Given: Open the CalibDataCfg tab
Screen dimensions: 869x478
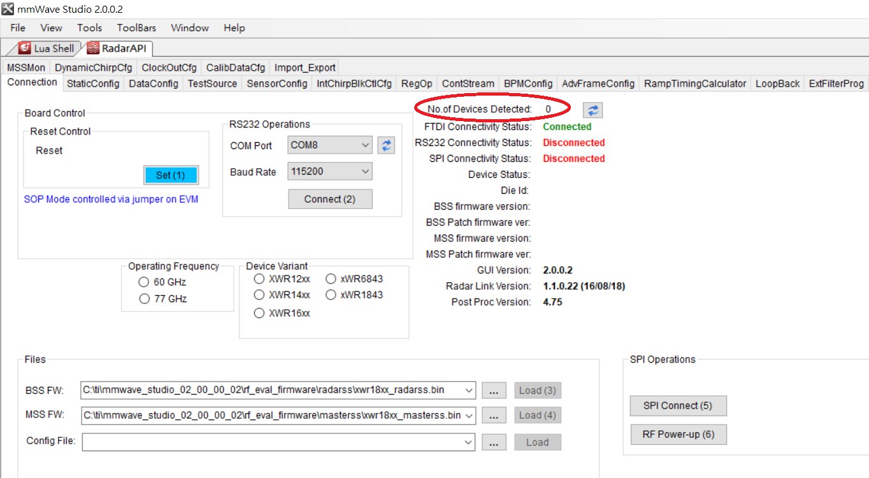Looking at the screenshot, I should pos(236,68).
